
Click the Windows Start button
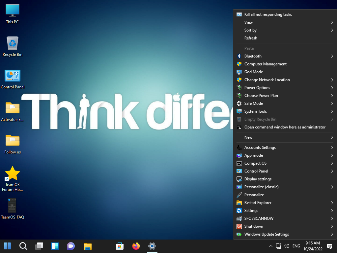(7, 246)
